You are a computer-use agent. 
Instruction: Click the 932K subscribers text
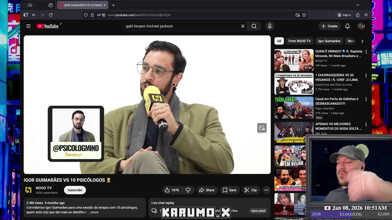pos(47,193)
